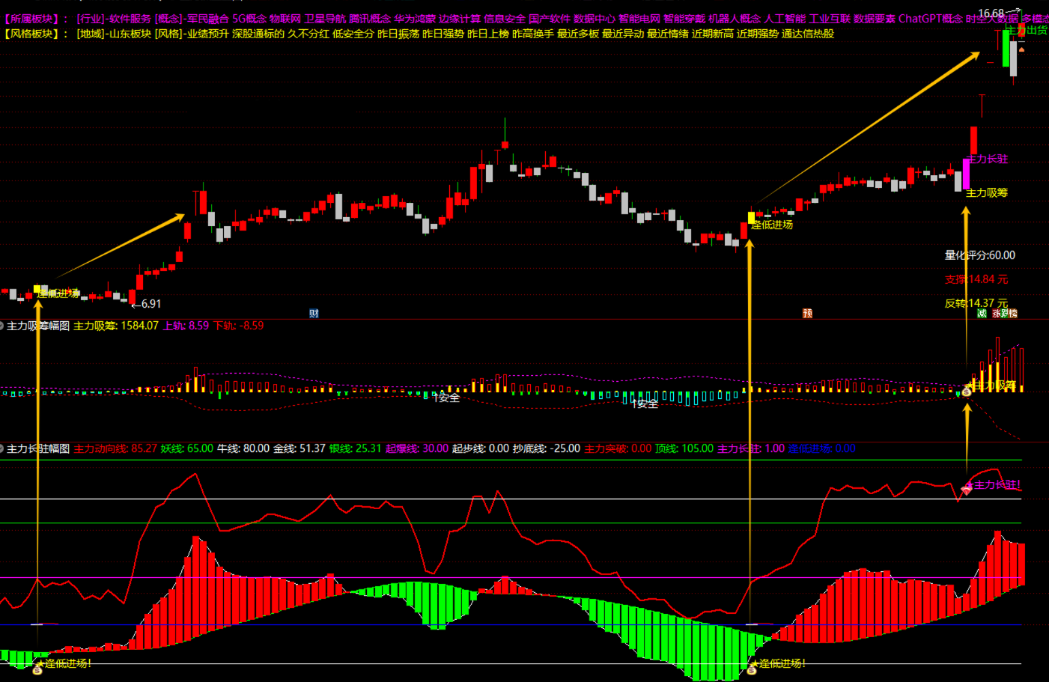Click the money bag icon near 主力吸筹 signal

coord(967,391)
